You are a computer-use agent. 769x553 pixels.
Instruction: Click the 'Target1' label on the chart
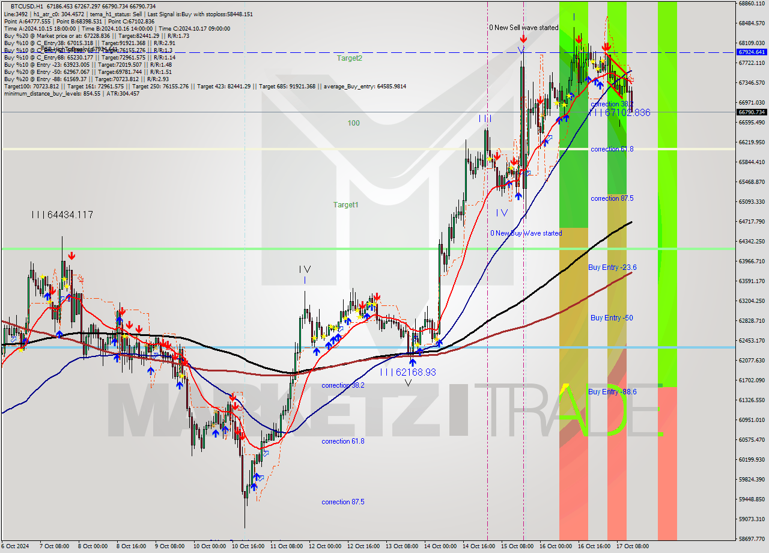tap(346, 205)
